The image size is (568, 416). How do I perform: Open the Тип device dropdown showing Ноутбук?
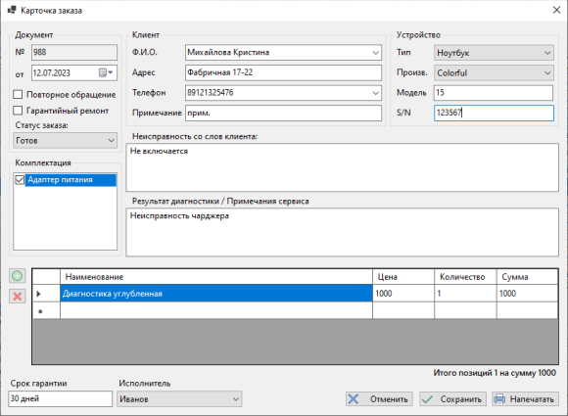coord(494,53)
